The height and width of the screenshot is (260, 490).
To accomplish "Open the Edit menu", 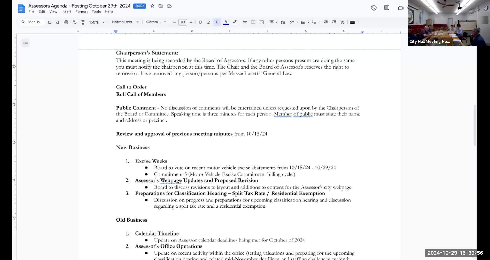I will click(42, 12).
